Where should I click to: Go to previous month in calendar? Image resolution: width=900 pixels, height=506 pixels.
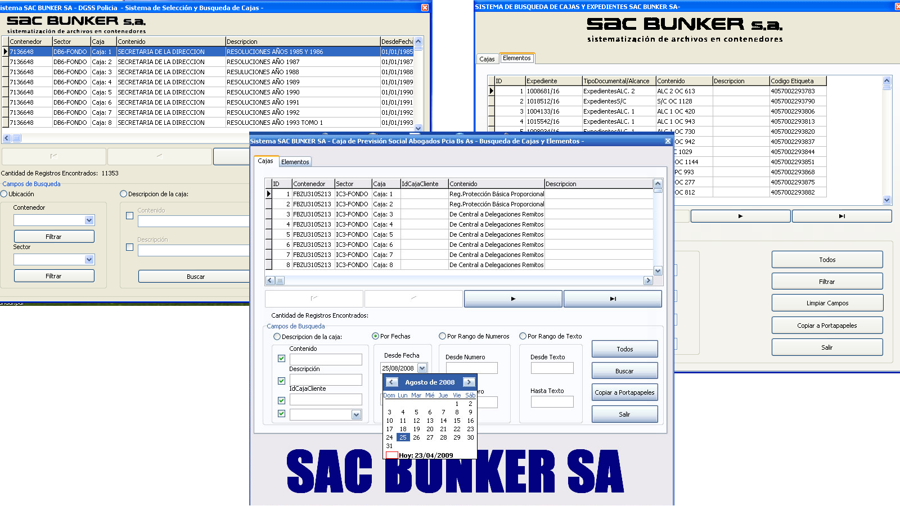pos(391,382)
